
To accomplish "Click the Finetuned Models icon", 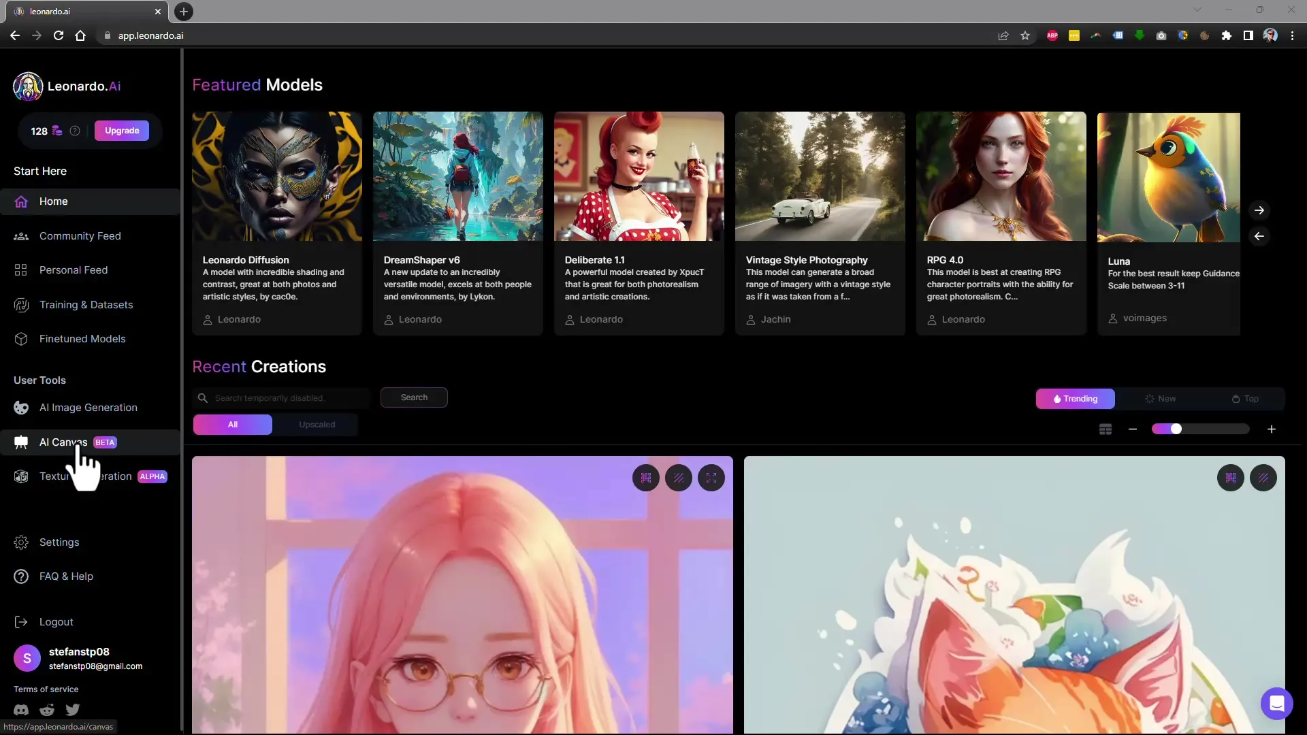I will (x=20, y=338).
